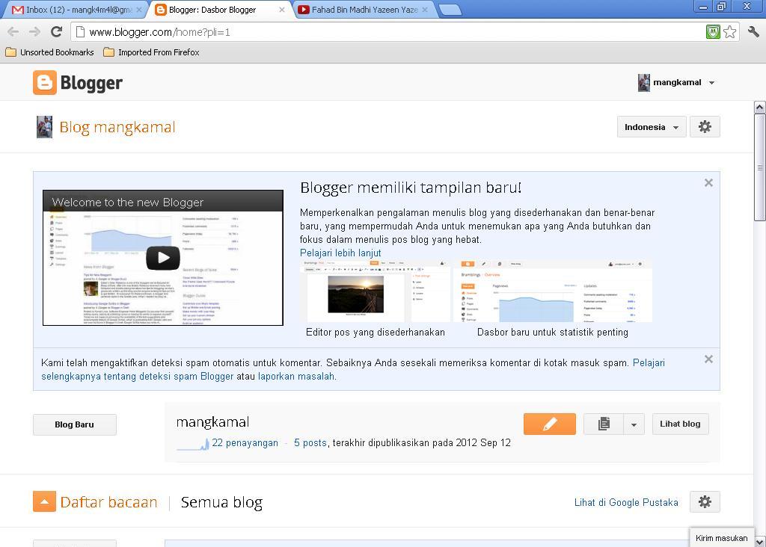Open Indonesia language dropdown
Viewport: 766px width, 547px height.
(x=652, y=127)
